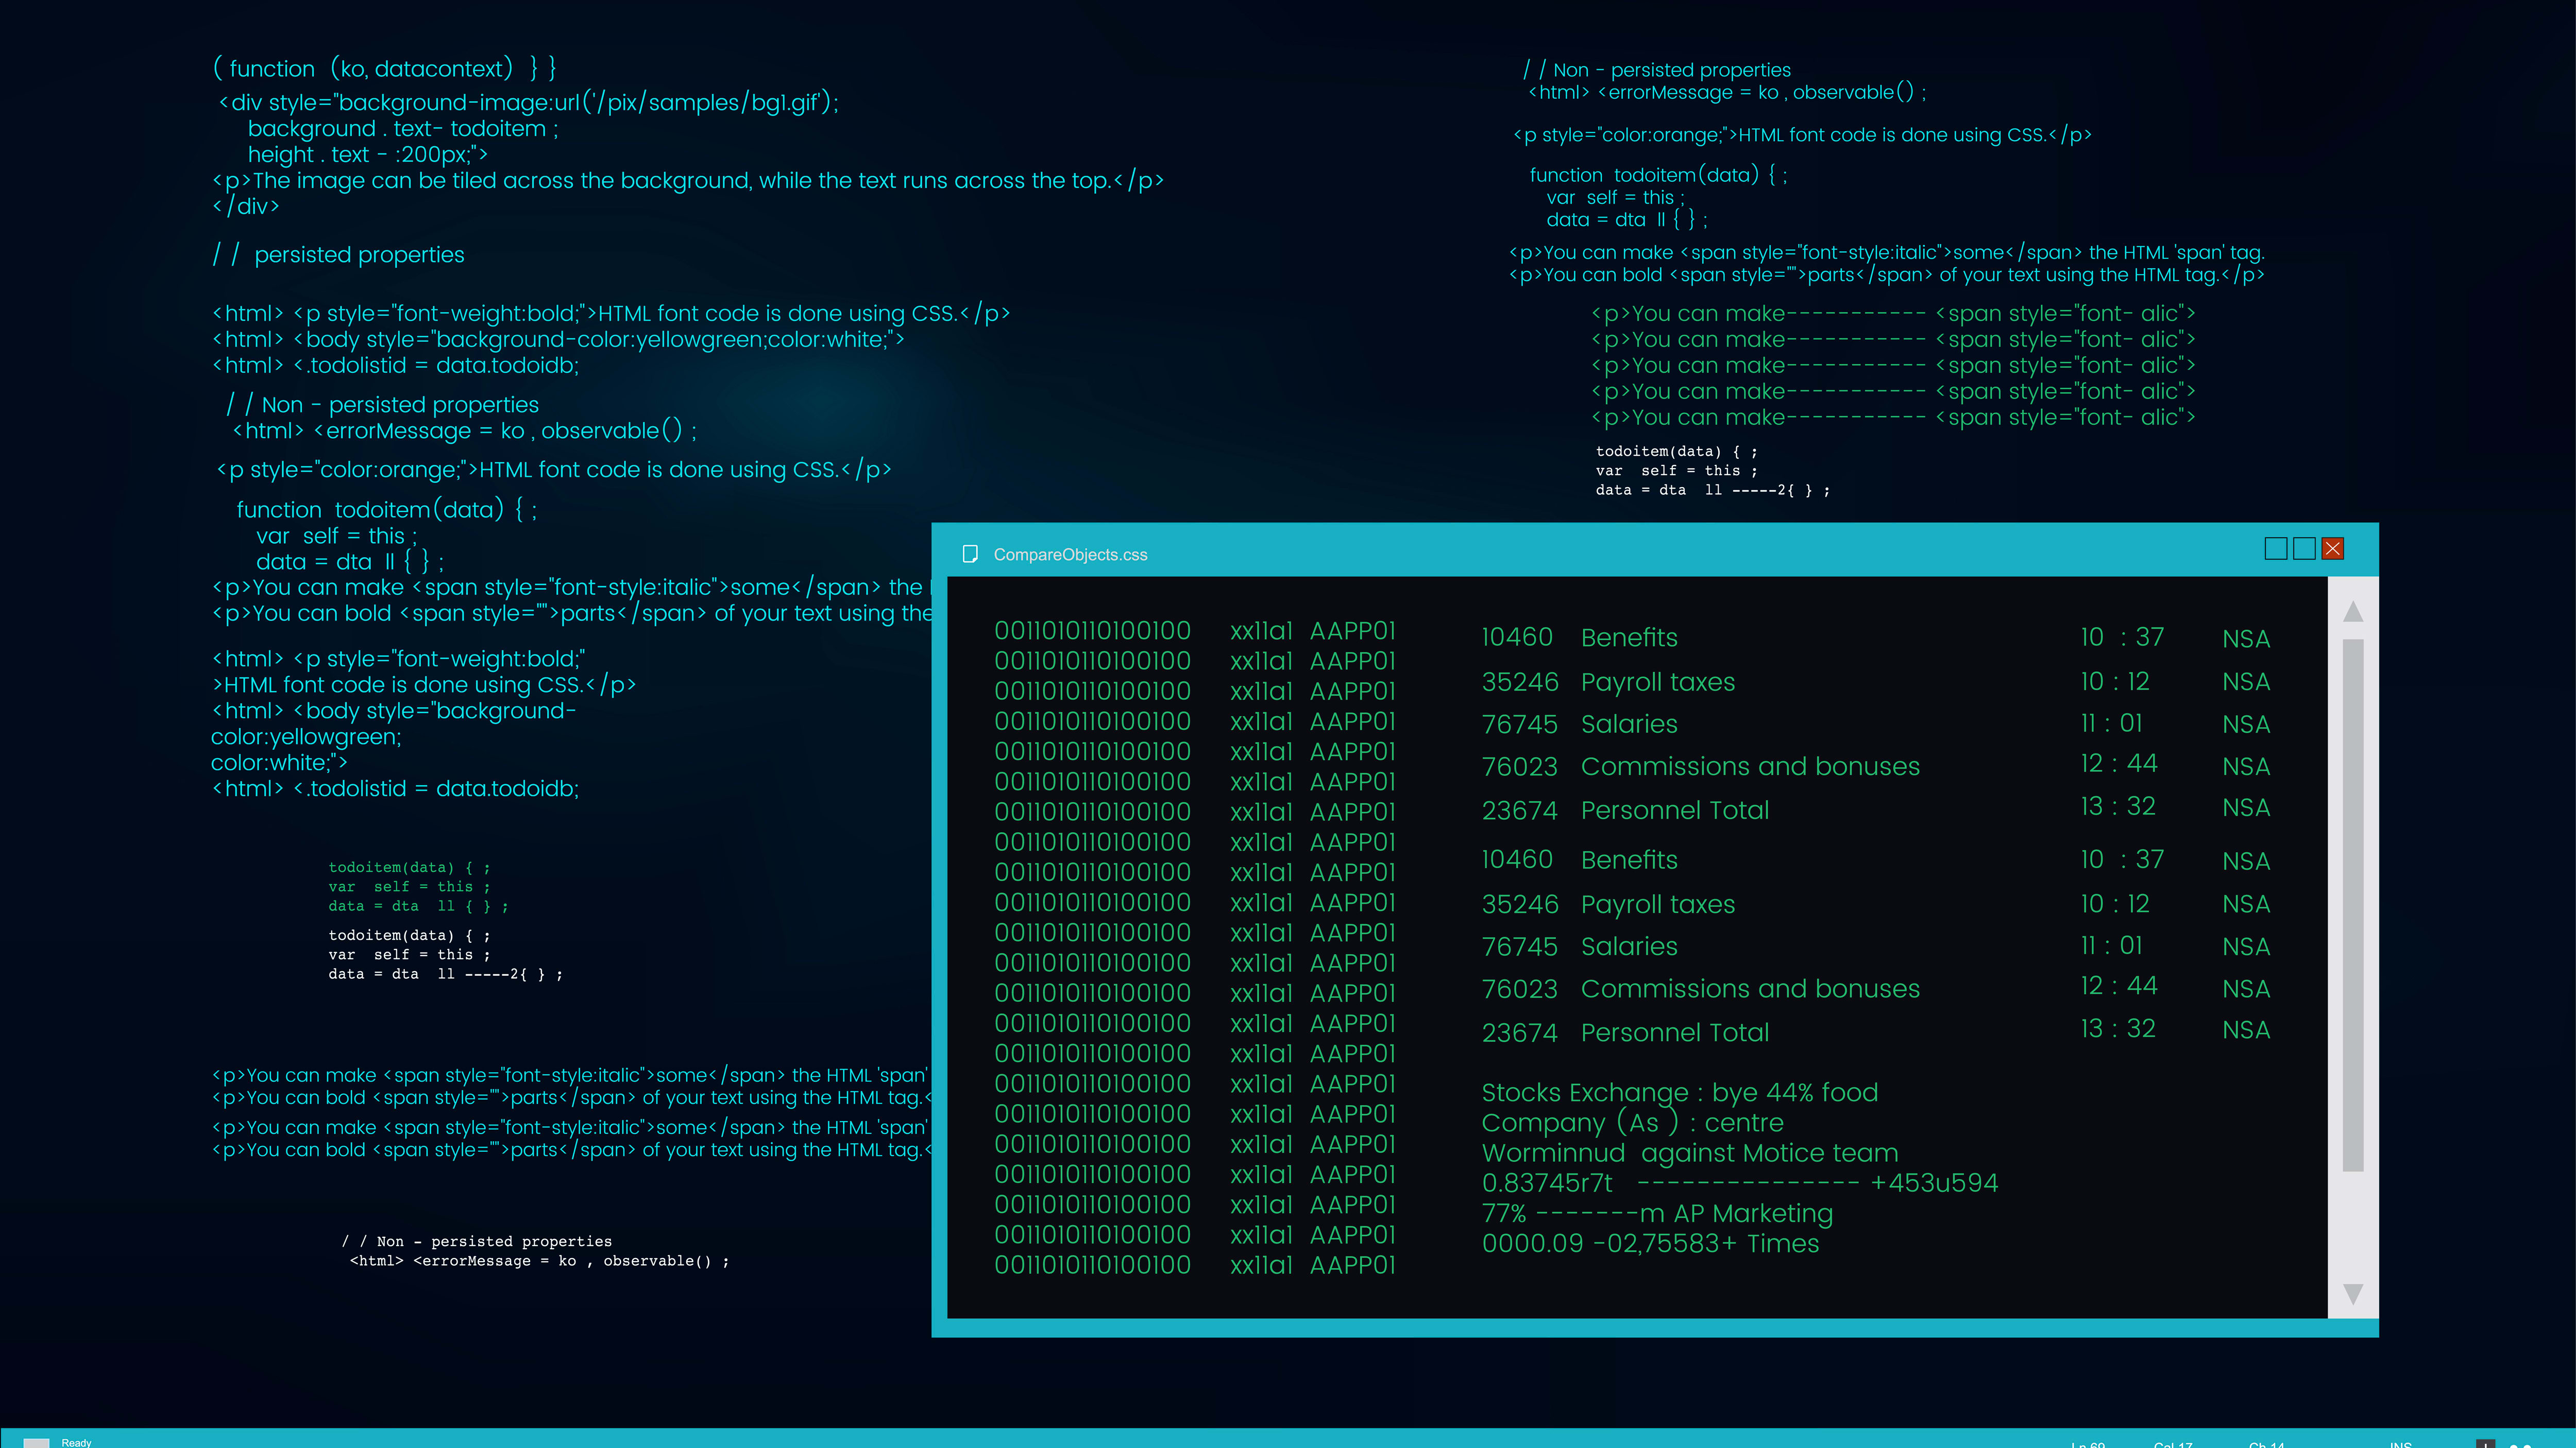Click the 'background . text- todoitem ;' line

tap(403, 129)
